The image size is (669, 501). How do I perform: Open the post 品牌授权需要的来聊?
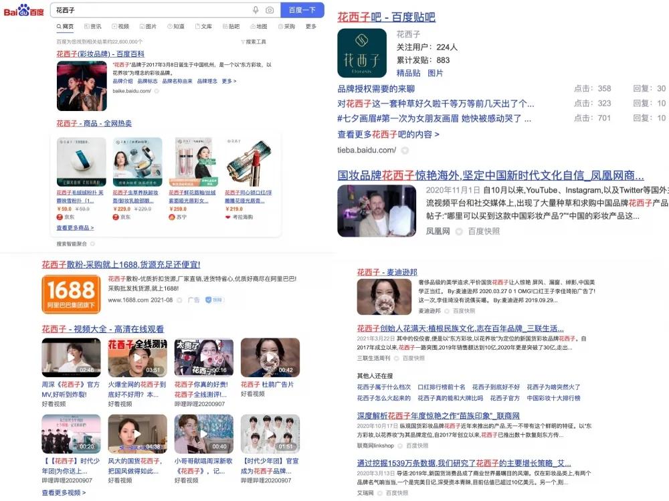(x=376, y=89)
